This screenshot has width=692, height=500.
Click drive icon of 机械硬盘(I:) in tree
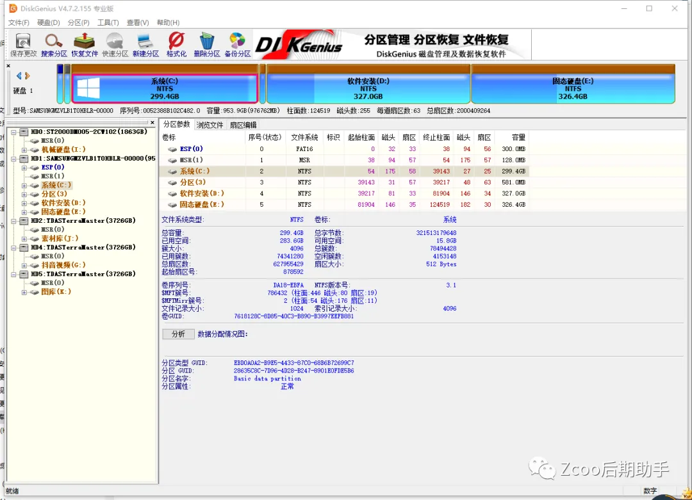click(x=35, y=150)
